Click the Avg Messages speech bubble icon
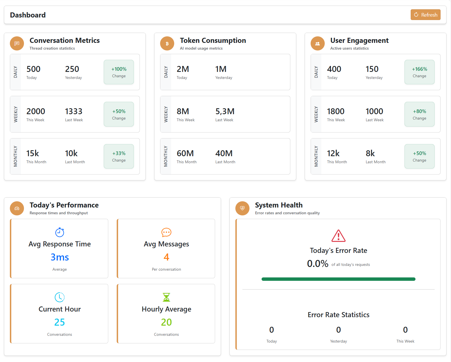Screen dimensions: 451x362 point(166,232)
